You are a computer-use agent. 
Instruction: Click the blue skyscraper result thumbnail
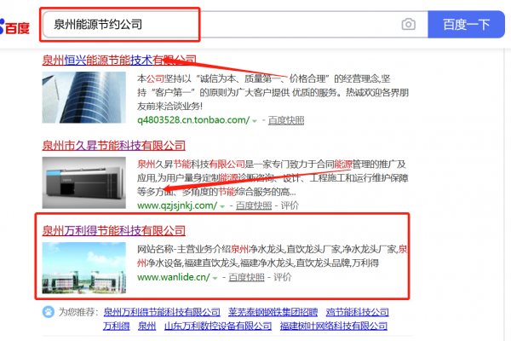click(x=84, y=97)
